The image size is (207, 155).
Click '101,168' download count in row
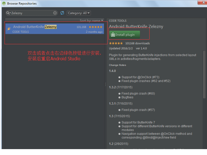click(x=81, y=27)
